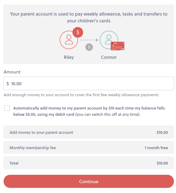Click the red debit card image
Screen dimensions: 176x193
click(117, 46)
